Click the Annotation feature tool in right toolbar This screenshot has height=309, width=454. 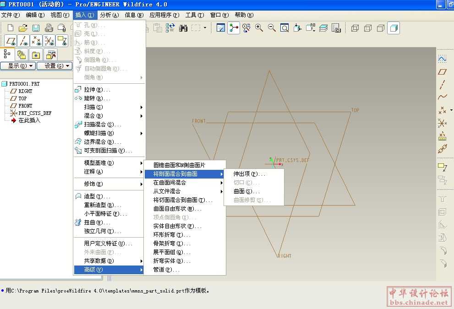pyautogui.click(x=442, y=167)
